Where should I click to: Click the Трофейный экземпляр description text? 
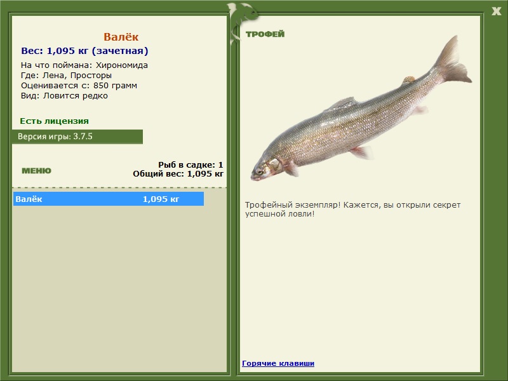352,210
